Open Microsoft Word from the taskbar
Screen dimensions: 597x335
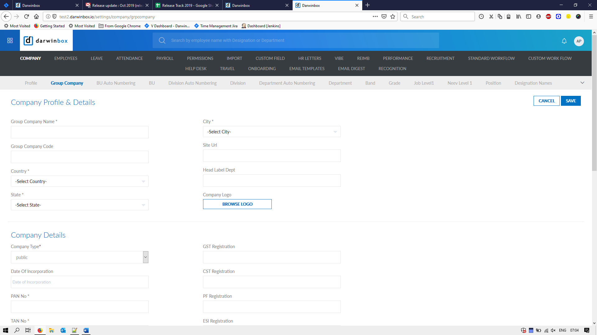86,330
